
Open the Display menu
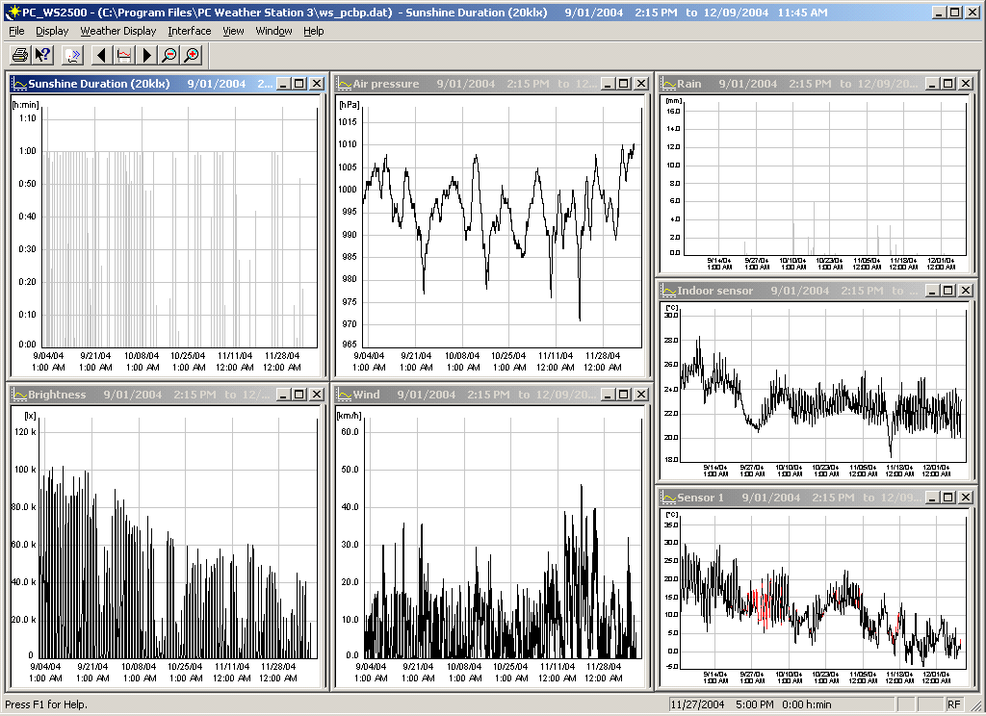point(52,31)
